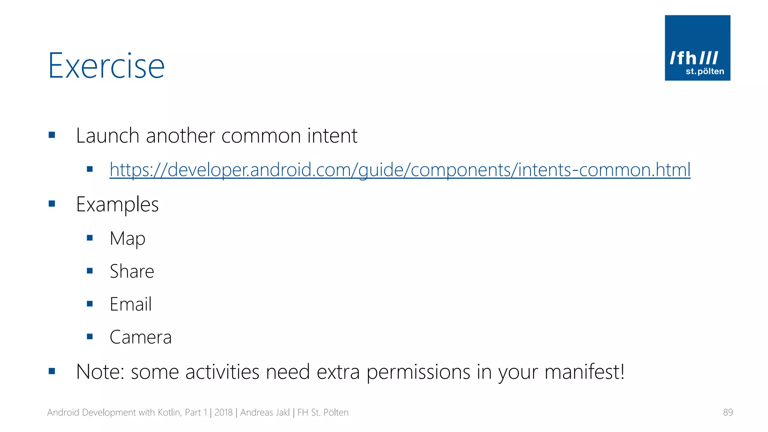Screen dimensions: 768x432
Task: Click the note about extra manifest permissions
Action: pos(350,372)
